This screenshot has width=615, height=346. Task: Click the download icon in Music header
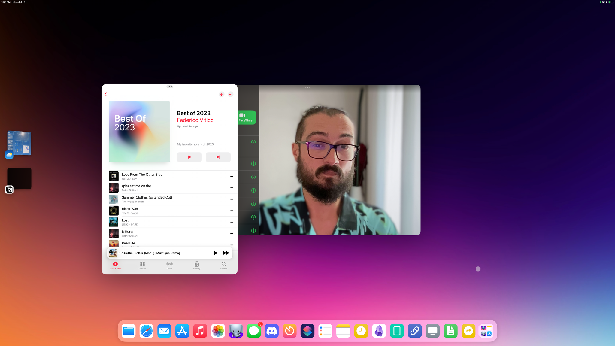[221, 94]
